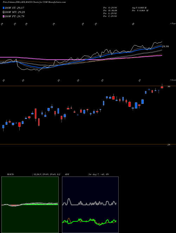The width and height of the screenshot is (176, 233).
Task: Click the 'MACD:' panel heading
Action: tap(11, 174)
